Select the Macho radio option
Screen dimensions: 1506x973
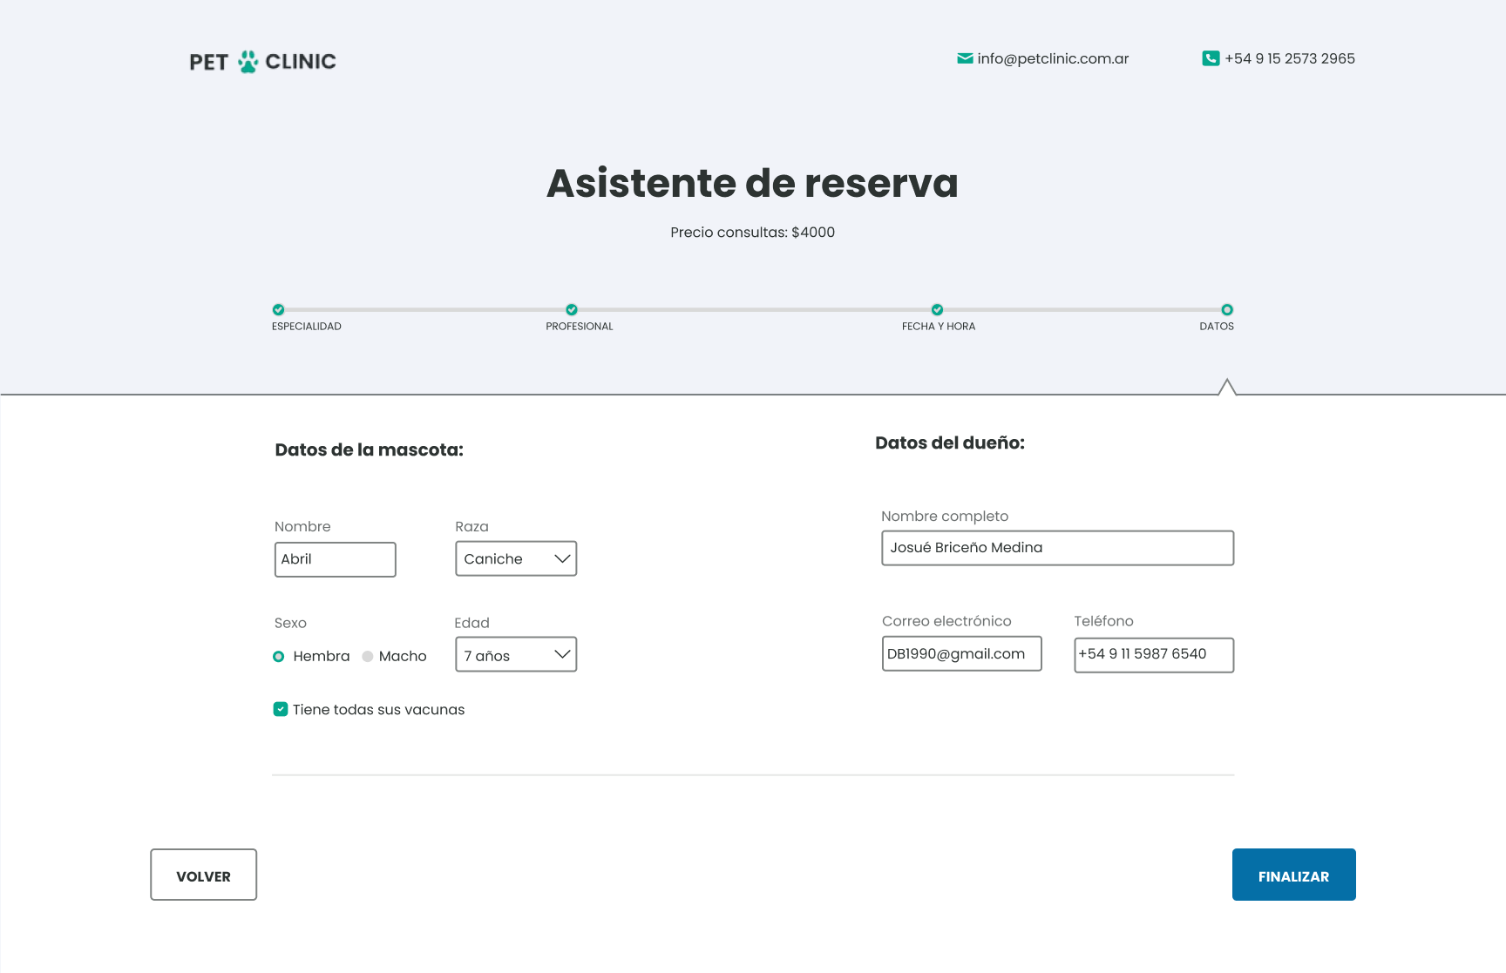coord(368,657)
